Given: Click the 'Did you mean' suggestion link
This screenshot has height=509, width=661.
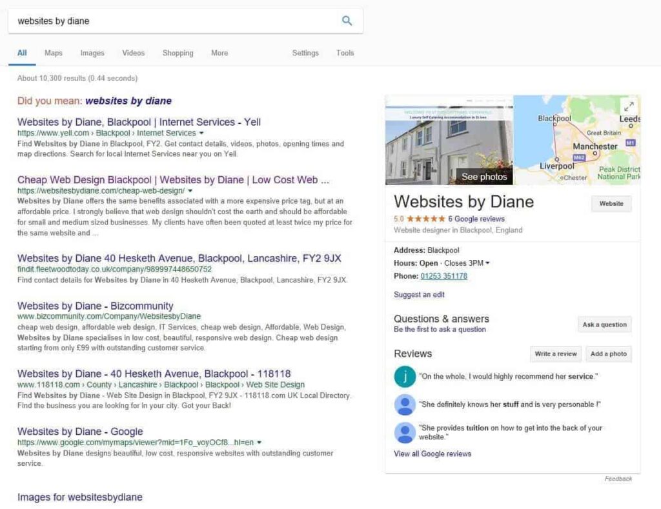Looking at the screenshot, I should click(x=128, y=101).
